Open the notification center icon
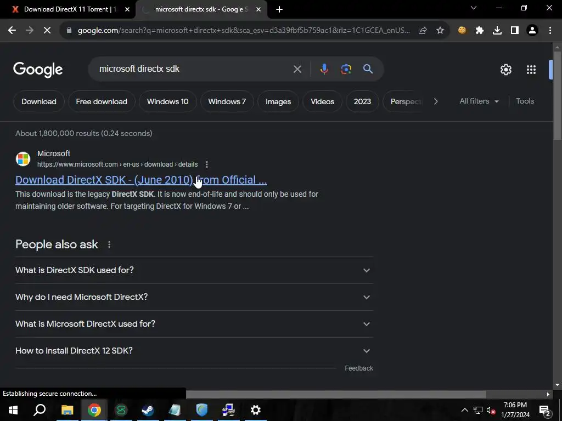The width and height of the screenshot is (562, 421). (544, 410)
